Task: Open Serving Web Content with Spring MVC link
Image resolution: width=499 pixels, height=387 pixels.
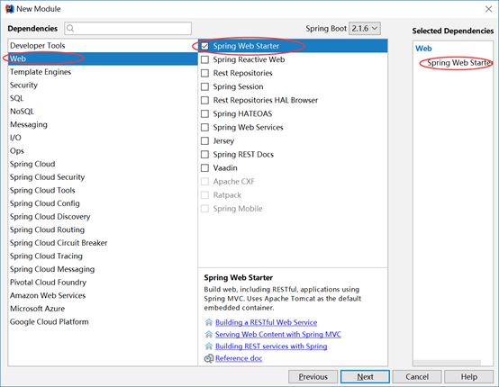Action: coord(277,334)
